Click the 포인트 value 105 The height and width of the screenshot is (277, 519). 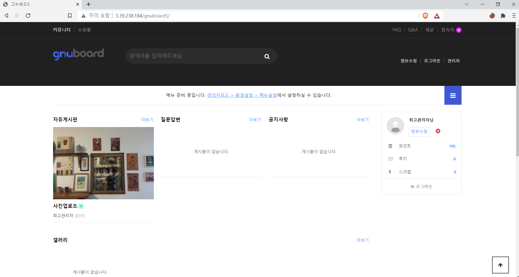pyautogui.click(x=452, y=146)
